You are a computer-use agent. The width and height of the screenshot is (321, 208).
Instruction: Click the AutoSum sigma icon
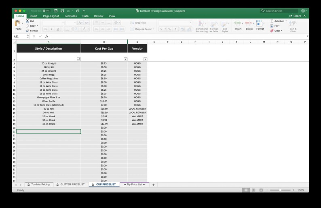click(x=272, y=21)
